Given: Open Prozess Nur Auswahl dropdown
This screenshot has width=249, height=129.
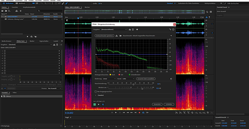Looking at the screenshot, I should [54, 88].
